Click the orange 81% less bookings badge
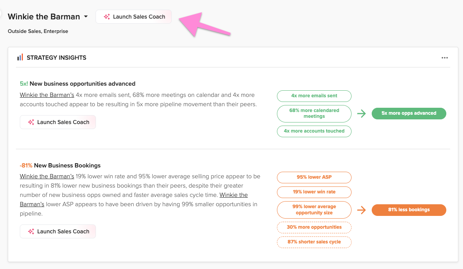 tap(409, 210)
